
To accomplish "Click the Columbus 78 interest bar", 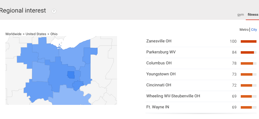I will [x=248, y=63].
